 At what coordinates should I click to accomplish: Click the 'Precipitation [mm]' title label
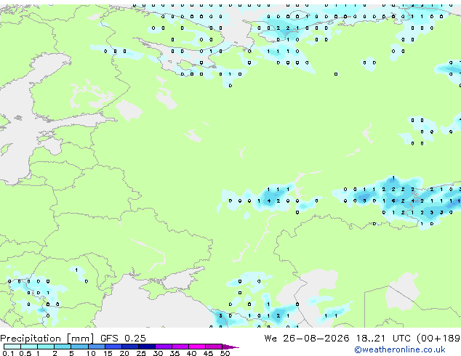pyautogui.click(x=47, y=339)
